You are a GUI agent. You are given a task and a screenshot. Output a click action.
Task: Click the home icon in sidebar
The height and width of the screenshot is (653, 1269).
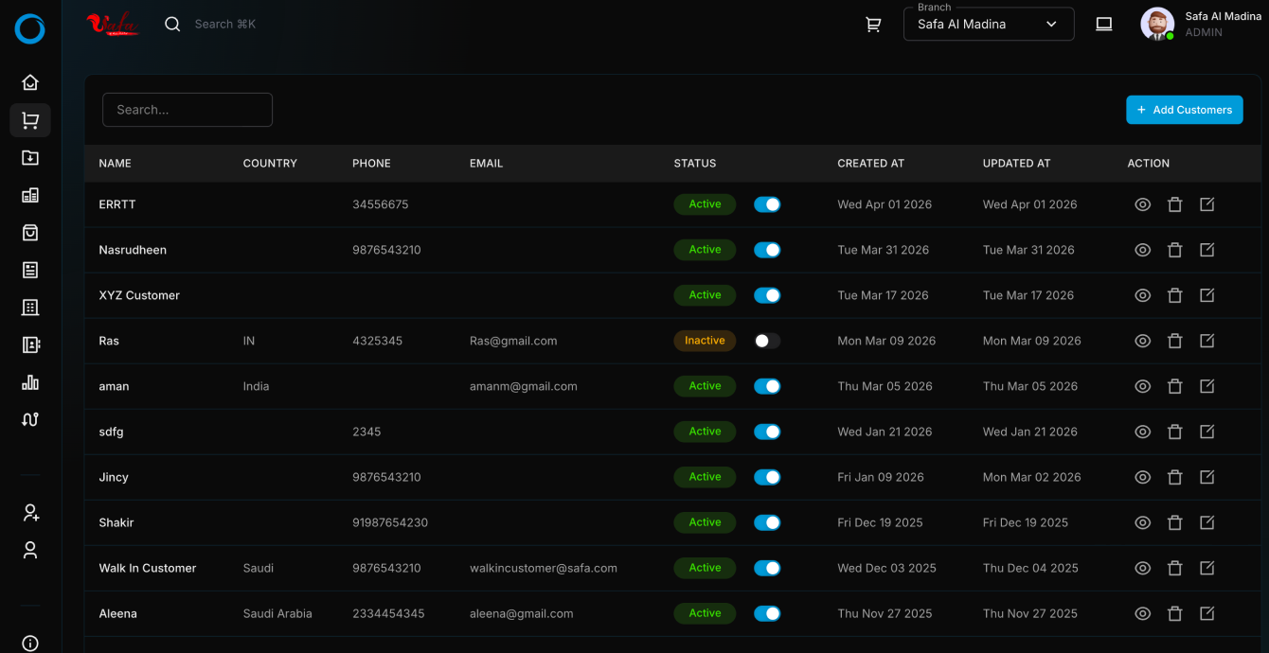[30, 82]
